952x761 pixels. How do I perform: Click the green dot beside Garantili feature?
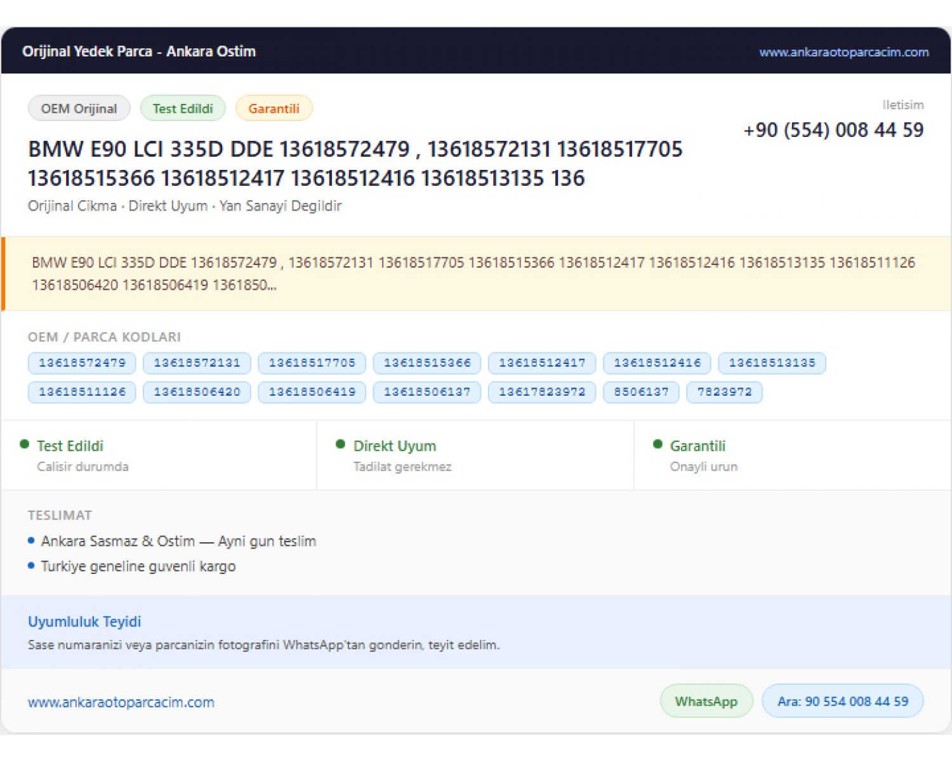click(x=658, y=445)
